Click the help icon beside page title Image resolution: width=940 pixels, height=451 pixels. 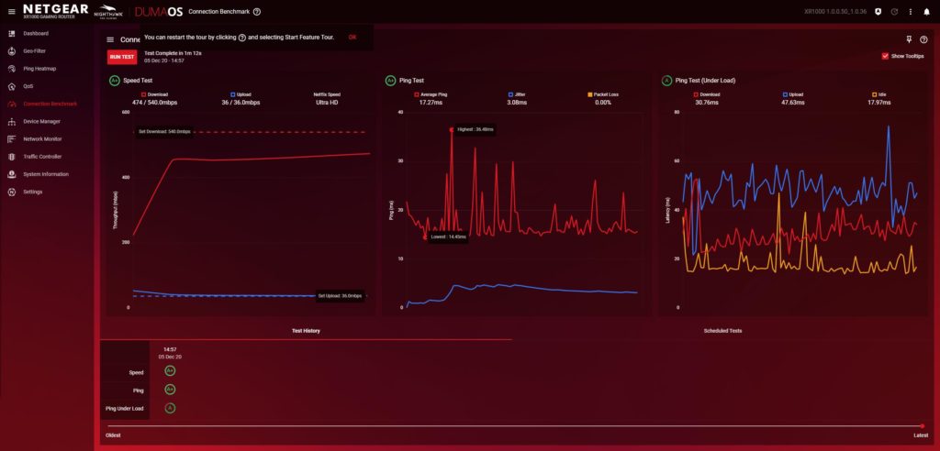coord(256,12)
